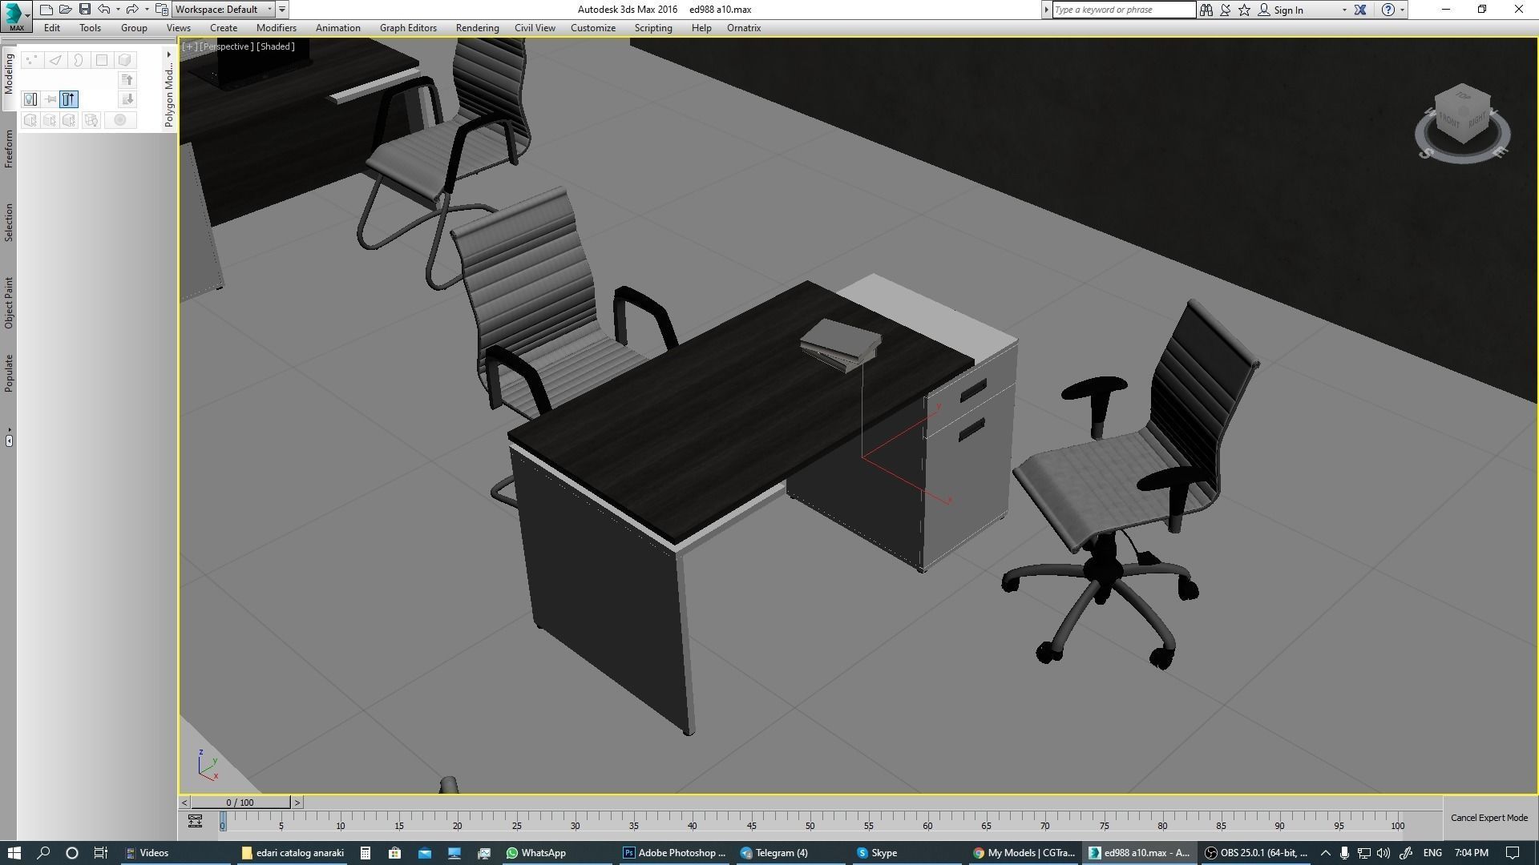This screenshot has height=865, width=1539.
Task: Open the Edit menu
Action: [52, 28]
